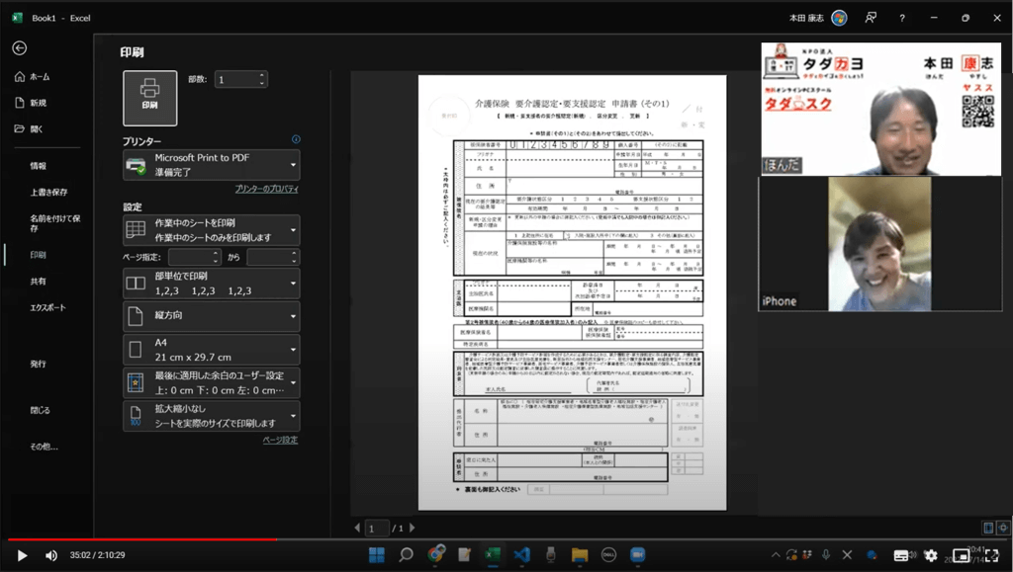Image resolution: width=1013 pixels, height=572 pixels.
Task: Go back using the backstage arrow
Action: click(x=19, y=47)
